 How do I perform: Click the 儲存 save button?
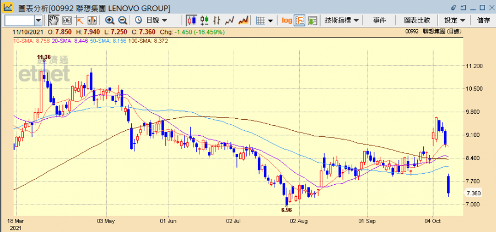coord(483,20)
